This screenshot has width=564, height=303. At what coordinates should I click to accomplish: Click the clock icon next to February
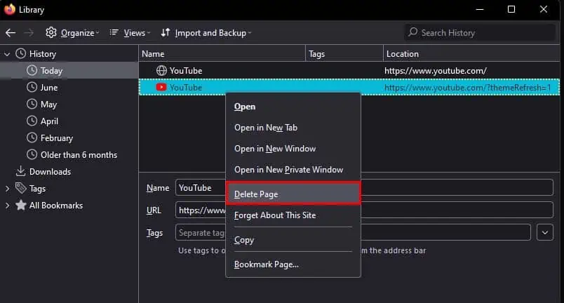coord(32,137)
